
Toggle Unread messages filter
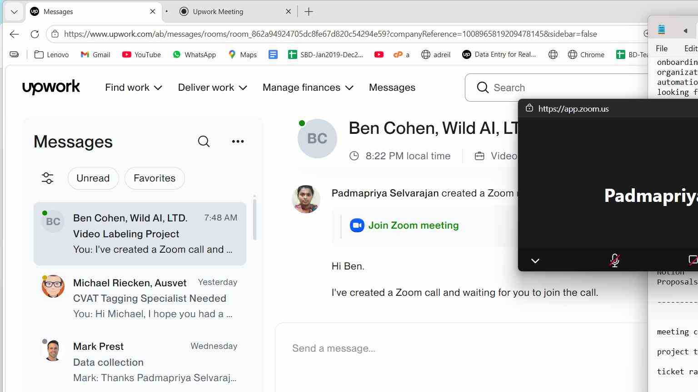[93, 178]
